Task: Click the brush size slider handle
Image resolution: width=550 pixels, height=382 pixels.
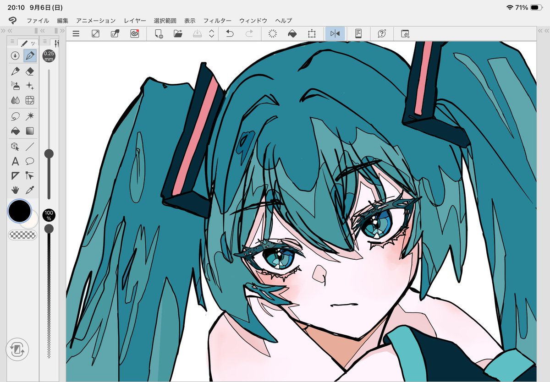Action: coord(49,153)
